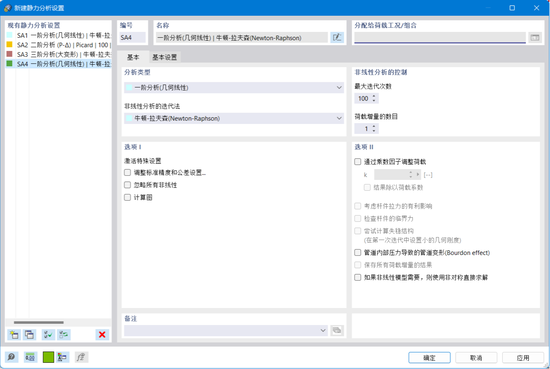
Task: Click the invert selection icon
Action: pos(64,335)
